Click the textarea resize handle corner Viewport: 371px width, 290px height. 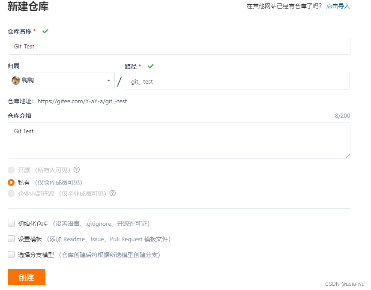(x=347, y=155)
